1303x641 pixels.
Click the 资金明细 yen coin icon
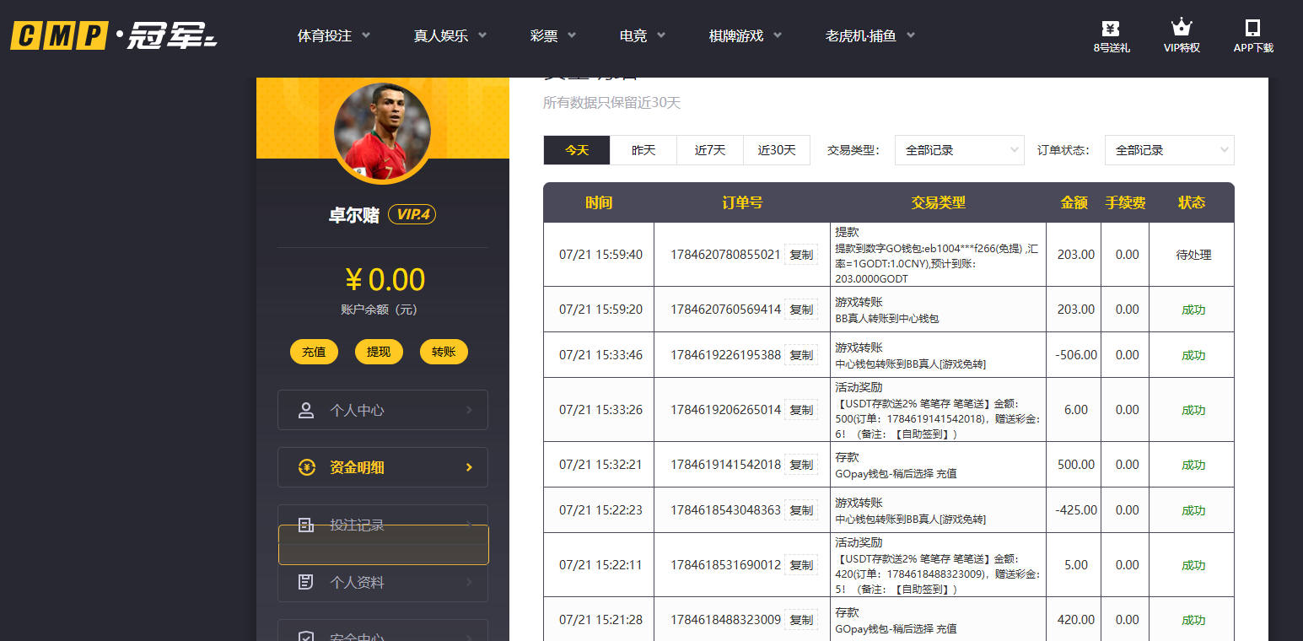[307, 467]
